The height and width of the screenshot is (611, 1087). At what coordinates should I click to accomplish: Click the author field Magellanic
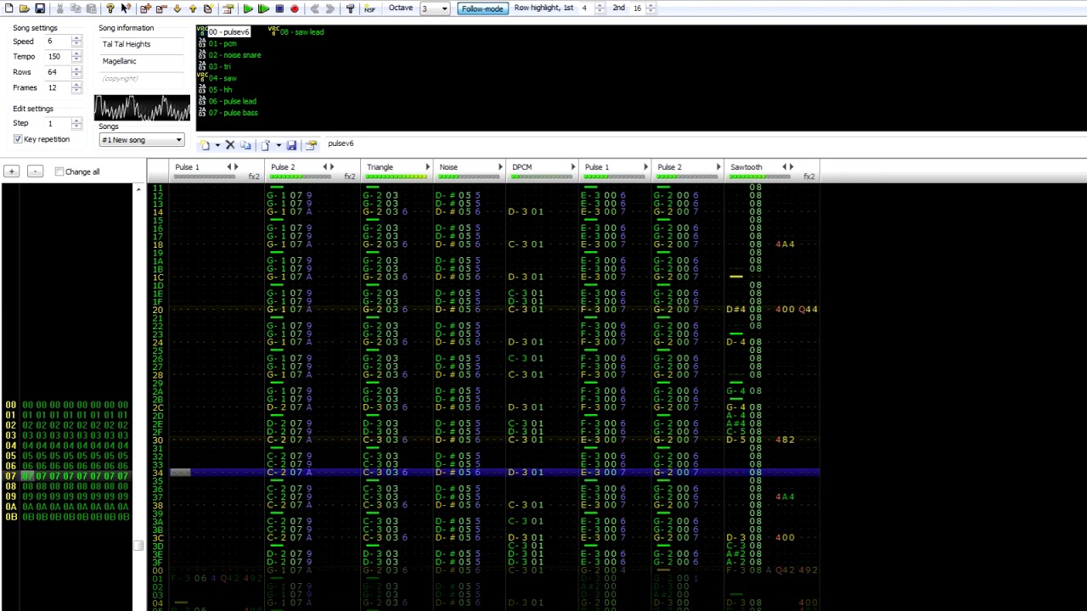140,61
